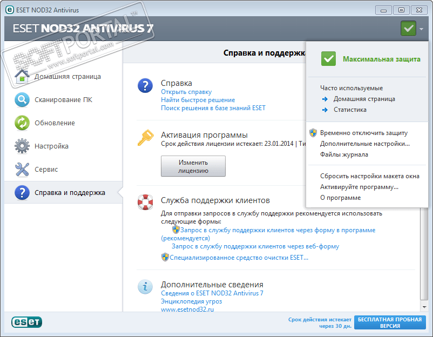The image size is (433, 337).
Task: Click the info icon beside Дополнительные сведения
Action: (x=145, y=286)
